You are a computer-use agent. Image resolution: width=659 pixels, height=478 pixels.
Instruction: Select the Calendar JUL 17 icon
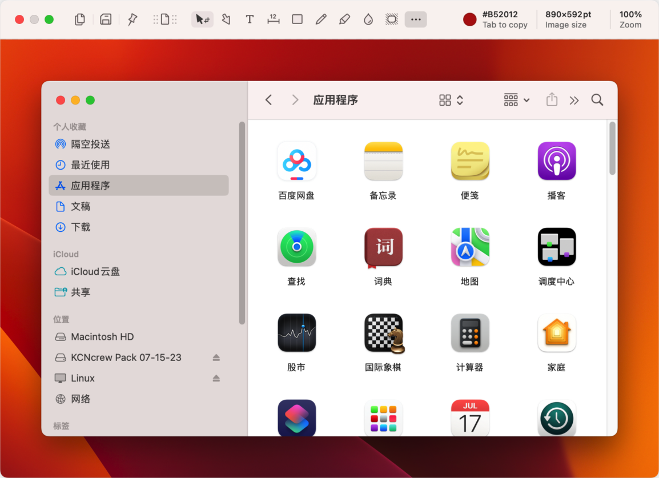(470, 418)
